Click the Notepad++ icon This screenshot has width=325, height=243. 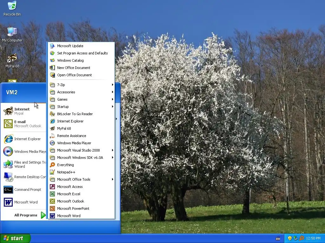tap(52, 172)
